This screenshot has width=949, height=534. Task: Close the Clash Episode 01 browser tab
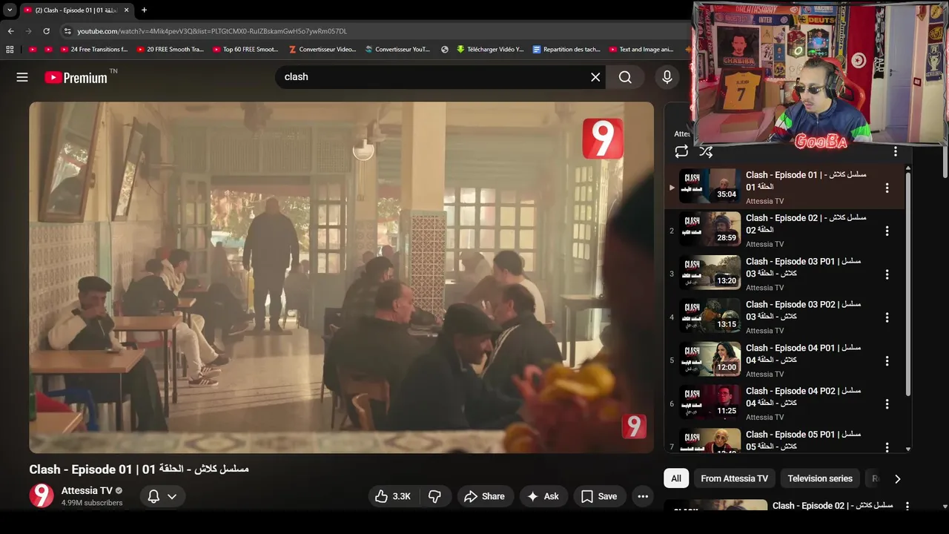(126, 10)
